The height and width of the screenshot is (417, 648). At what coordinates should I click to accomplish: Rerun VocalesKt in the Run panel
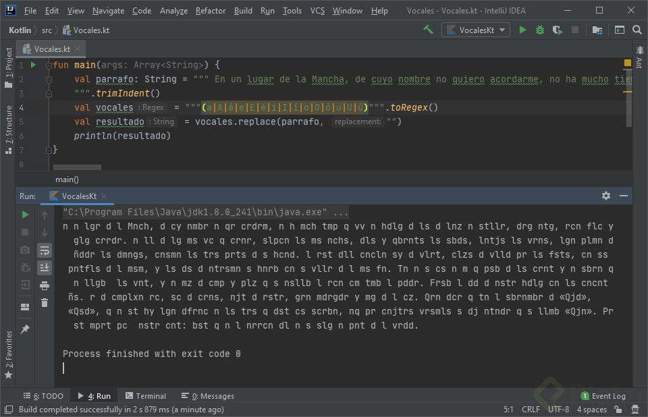click(25, 215)
